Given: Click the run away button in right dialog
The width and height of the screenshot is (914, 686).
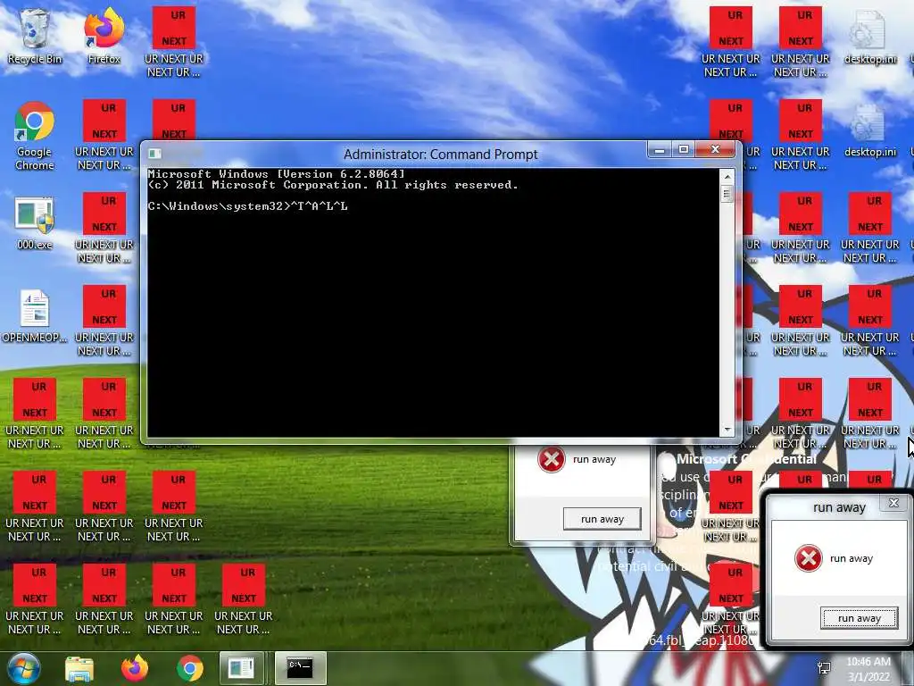Looking at the screenshot, I should (x=860, y=618).
